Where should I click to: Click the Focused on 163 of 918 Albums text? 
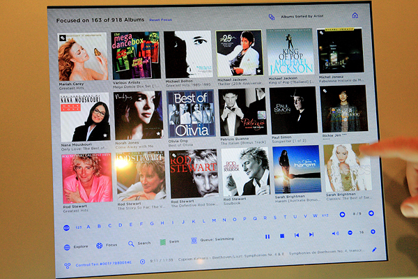tap(100, 20)
